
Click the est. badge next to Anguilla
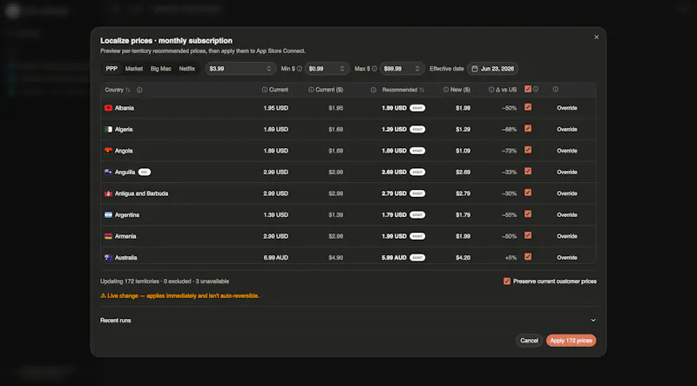click(x=145, y=172)
